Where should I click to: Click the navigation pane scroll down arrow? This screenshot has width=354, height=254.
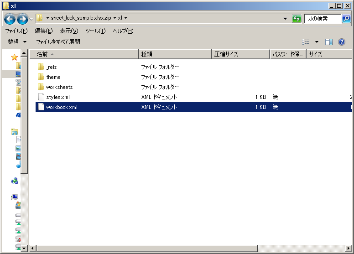(24, 249)
